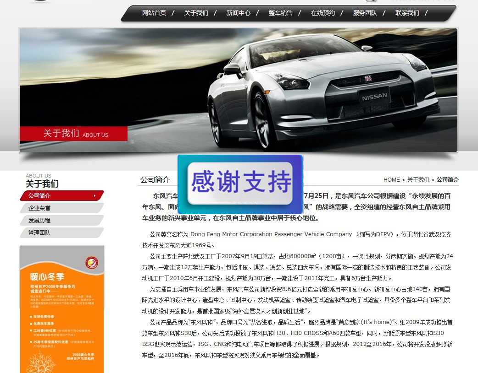Click the HOME breadcrumb link

pos(391,180)
